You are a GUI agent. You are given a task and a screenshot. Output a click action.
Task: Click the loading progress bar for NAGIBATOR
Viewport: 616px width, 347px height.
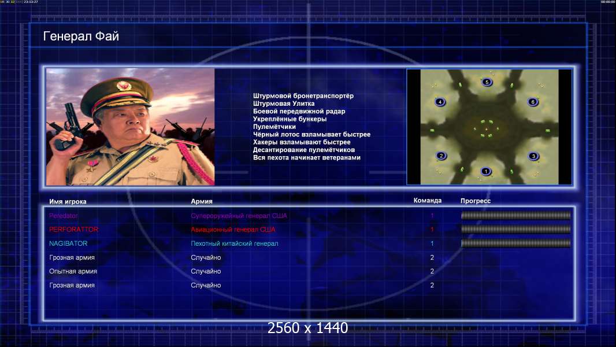[515, 243]
